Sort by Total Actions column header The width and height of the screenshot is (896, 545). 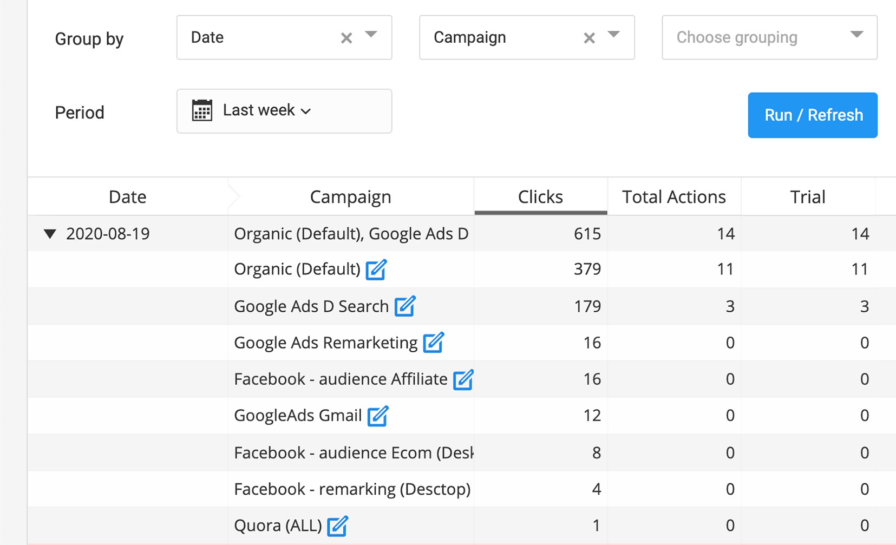pyautogui.click(x=673, y=197)
